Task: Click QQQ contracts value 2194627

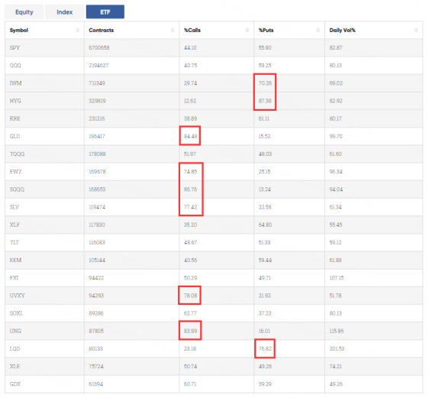Action: point(98,66)
